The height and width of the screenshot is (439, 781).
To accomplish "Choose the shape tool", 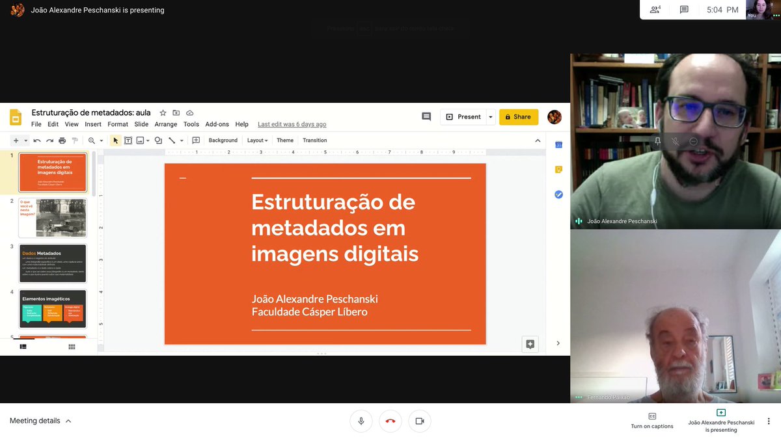I will [x=158, y=140].
